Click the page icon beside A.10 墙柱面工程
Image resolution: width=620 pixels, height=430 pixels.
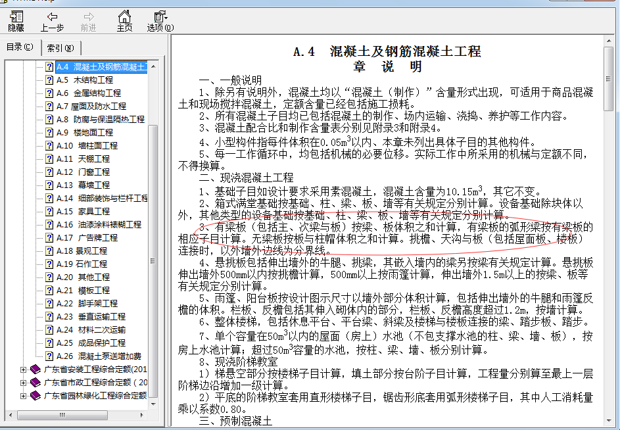click(49, 145)
